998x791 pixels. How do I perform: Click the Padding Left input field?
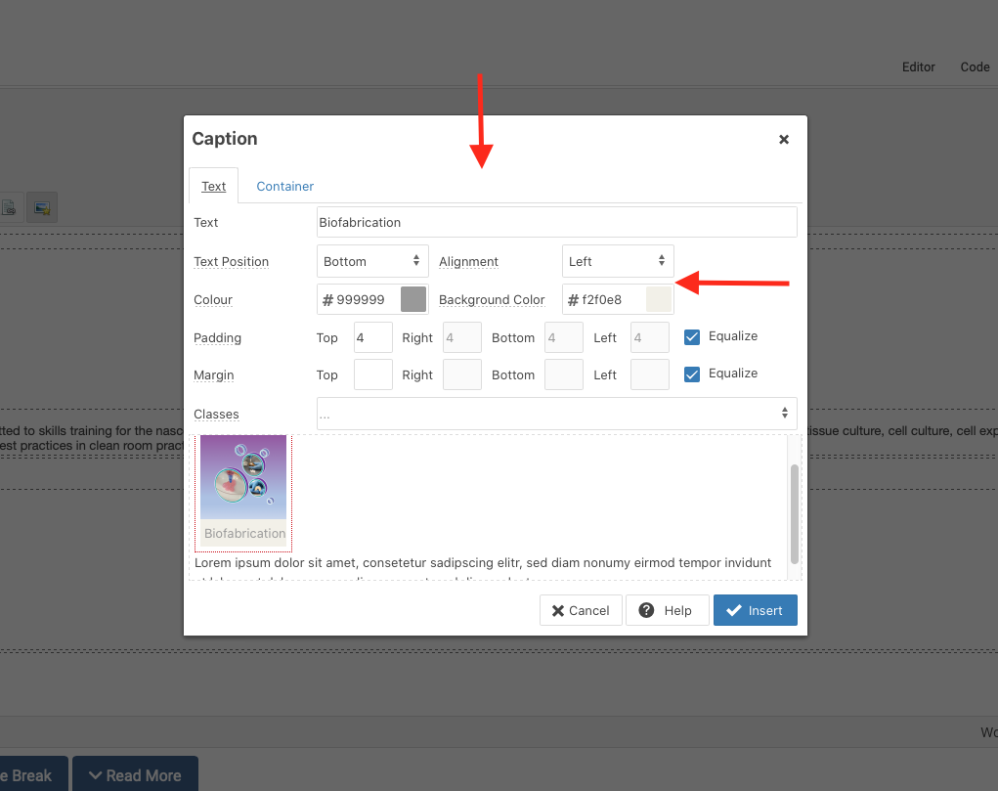[x=650, y=337]
